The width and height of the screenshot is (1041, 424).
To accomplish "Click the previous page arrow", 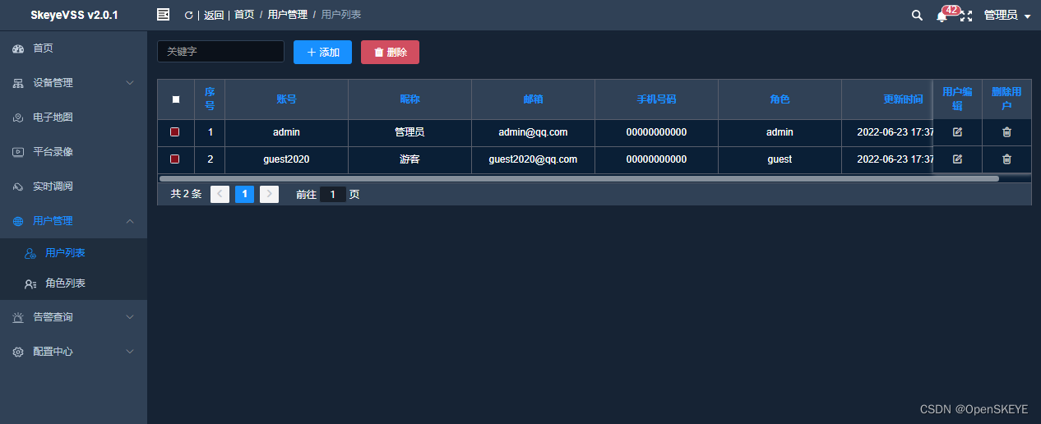I will (x=220, y=194).
